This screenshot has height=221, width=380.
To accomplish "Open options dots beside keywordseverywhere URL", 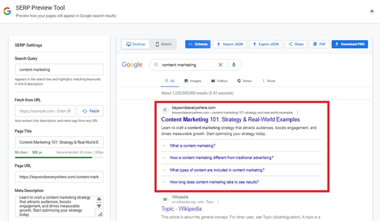I will 298,113.
